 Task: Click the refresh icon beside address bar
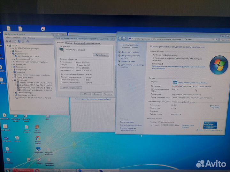(217, 40)
